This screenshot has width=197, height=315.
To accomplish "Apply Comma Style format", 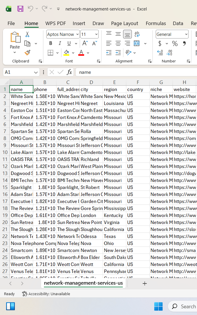I will pyautogui.click(x=184, y=43).
